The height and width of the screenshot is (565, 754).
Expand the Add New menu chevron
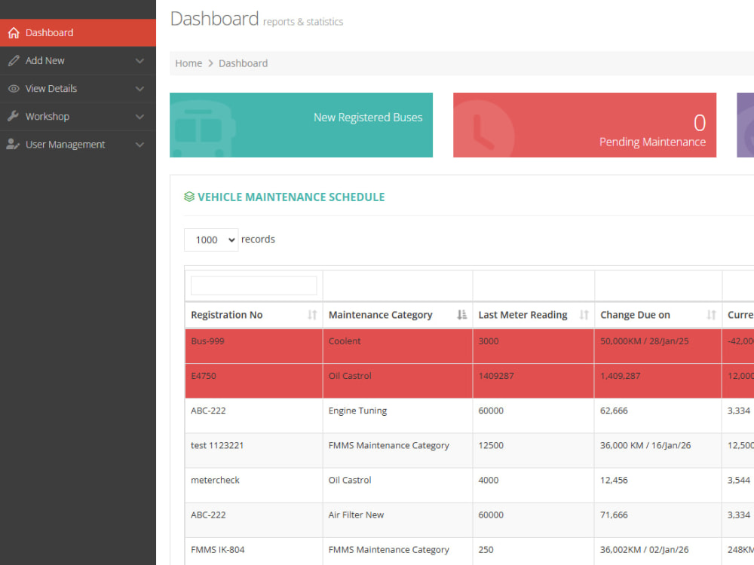tap(139, 60)
